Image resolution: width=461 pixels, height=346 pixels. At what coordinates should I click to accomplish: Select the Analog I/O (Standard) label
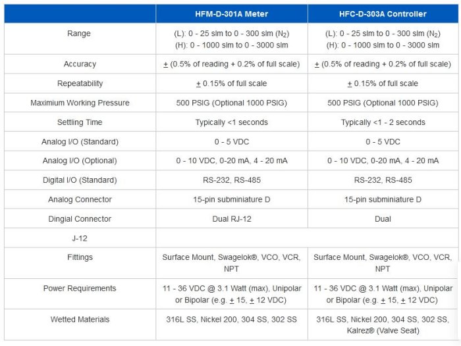click(80, 141)
